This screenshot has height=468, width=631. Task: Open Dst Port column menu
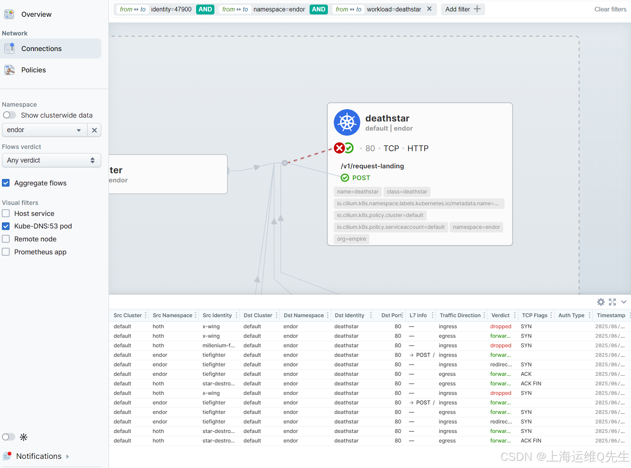(403, 315)
